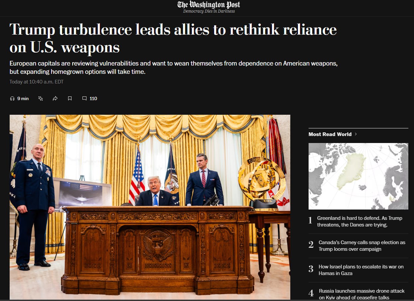This screenshot has width=414, height=301.
Task: Click the Oval Office lead photo
Action: click(x=150, y=207)
